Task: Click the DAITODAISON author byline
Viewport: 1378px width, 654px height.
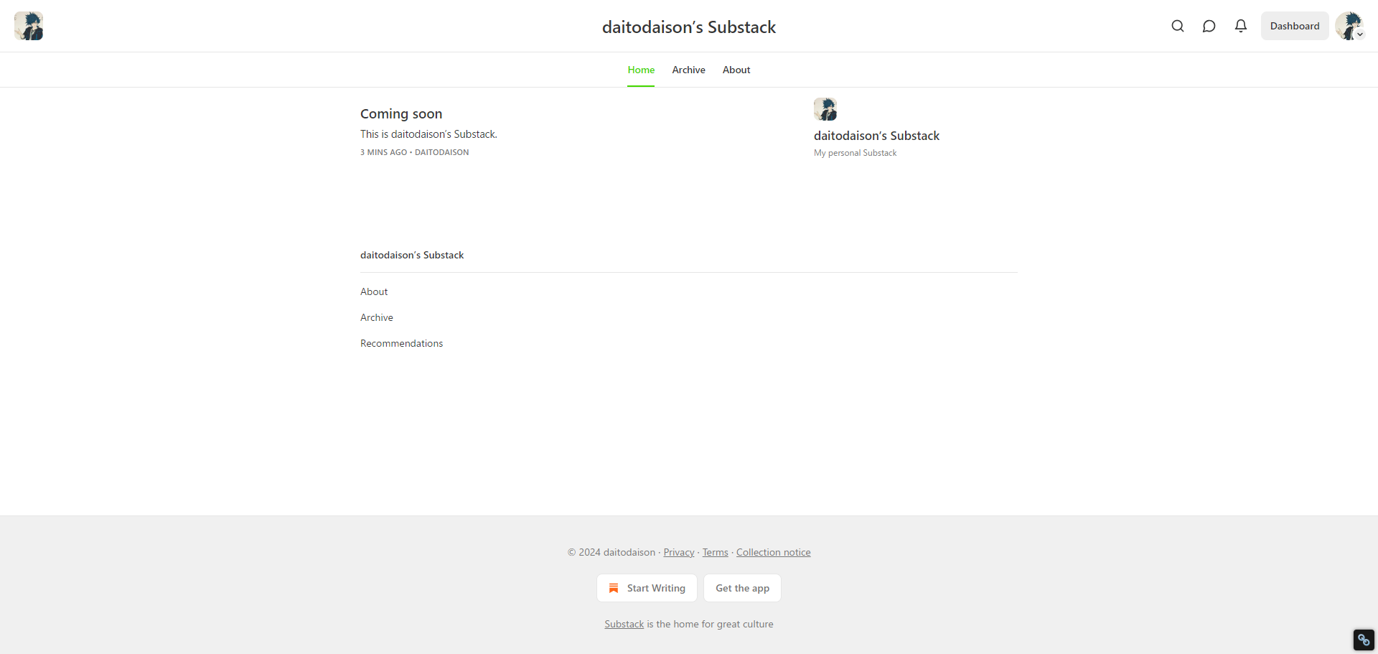Action: point(441,152)
